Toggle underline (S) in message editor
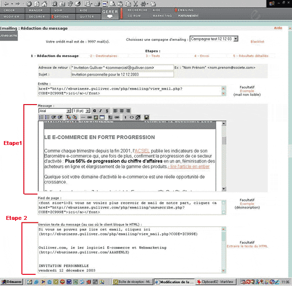 pos(107,111)
